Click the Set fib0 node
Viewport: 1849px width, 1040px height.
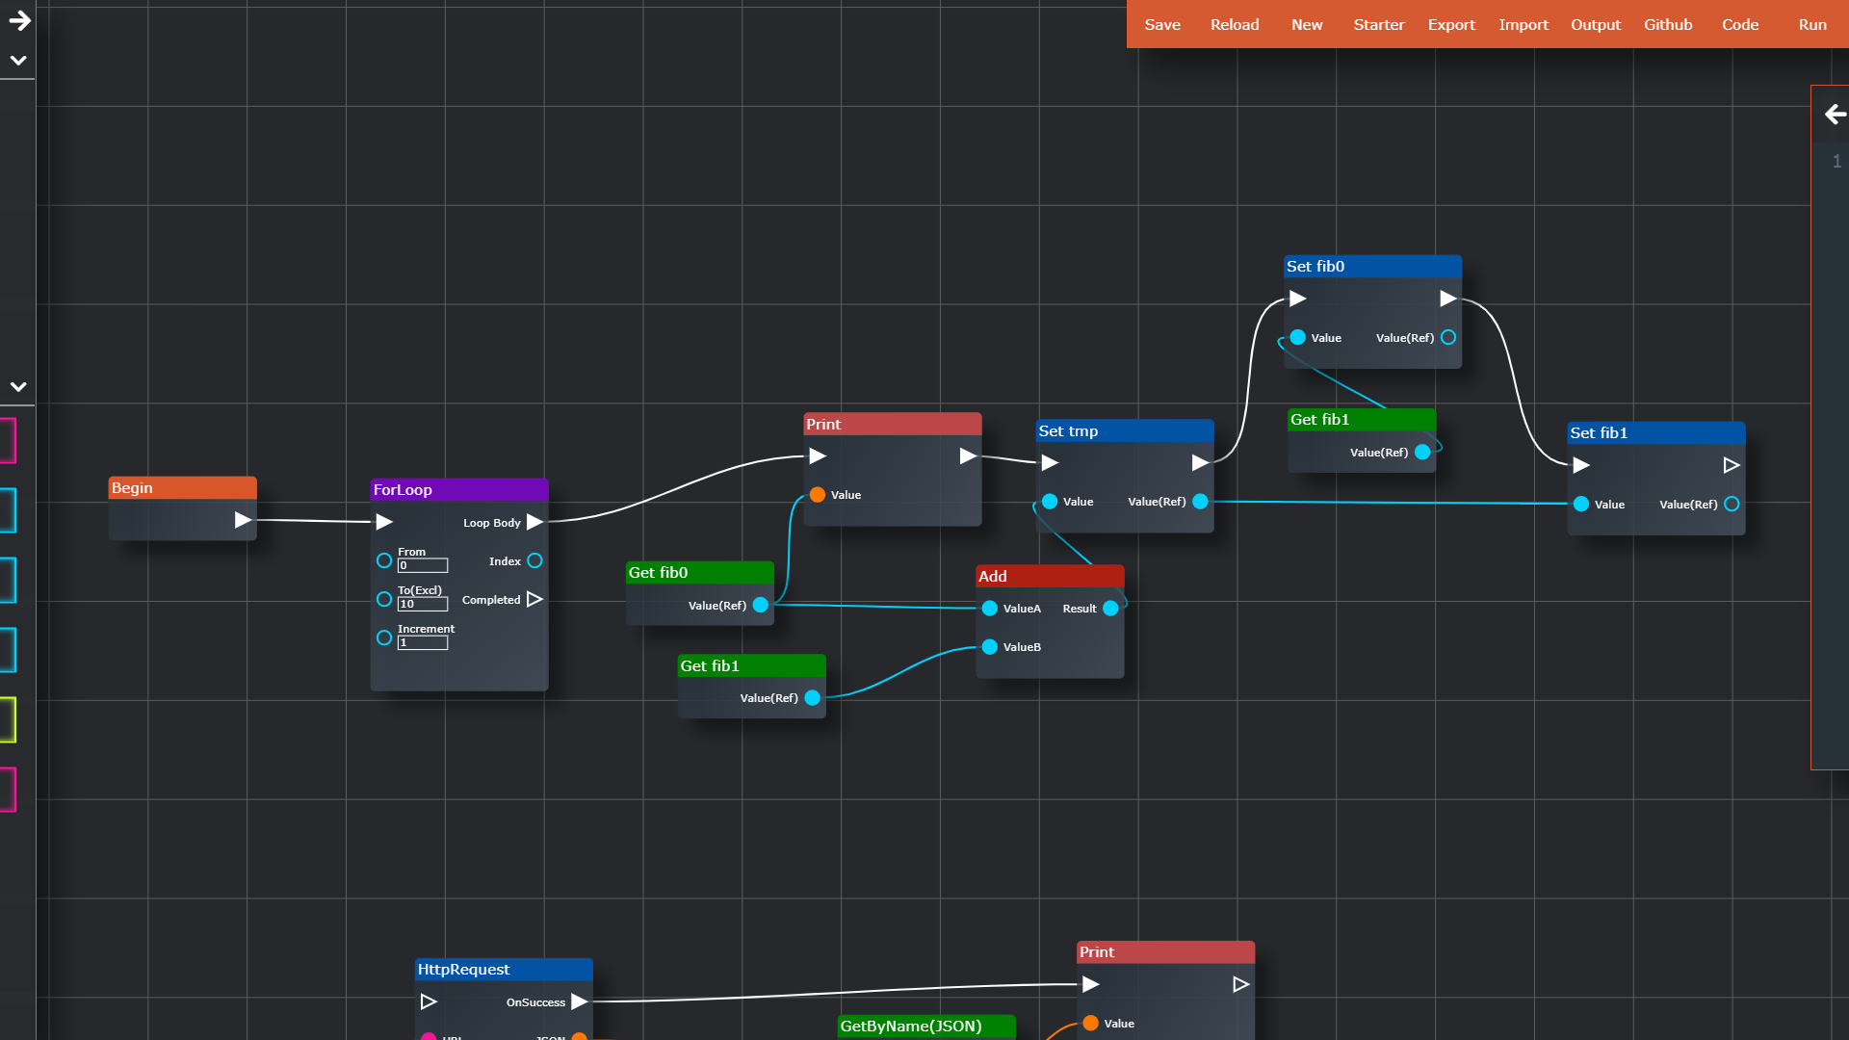point(1371,266)
